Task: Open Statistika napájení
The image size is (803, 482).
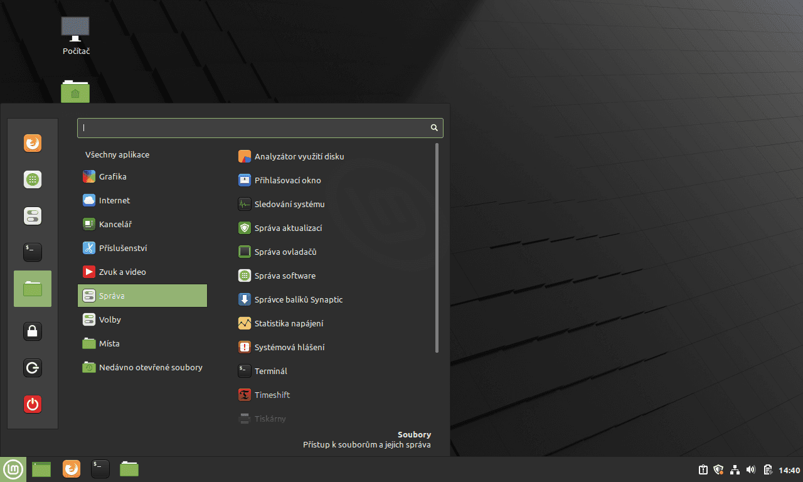Action: (x=289, y=323)
